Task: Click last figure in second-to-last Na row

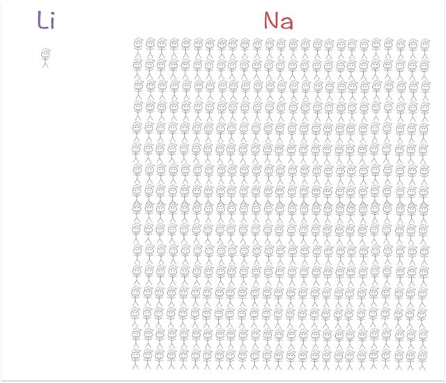Action: (x=423, y=338)
